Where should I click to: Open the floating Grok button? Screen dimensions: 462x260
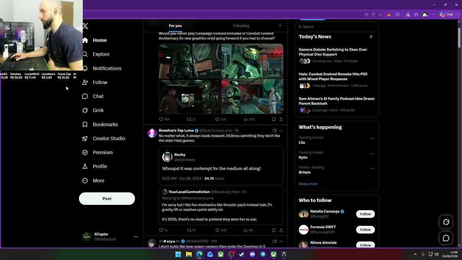[x=446, y=222]
